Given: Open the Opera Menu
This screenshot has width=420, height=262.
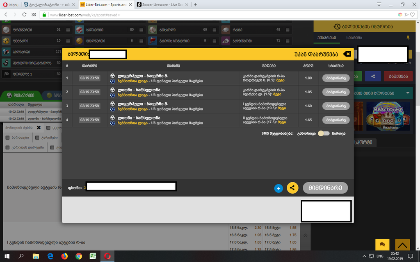Looking at the screenshot, I should tap(11, 5).
